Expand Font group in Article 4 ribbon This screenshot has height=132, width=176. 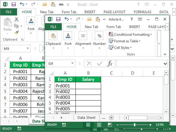click(x=68, y=48)
